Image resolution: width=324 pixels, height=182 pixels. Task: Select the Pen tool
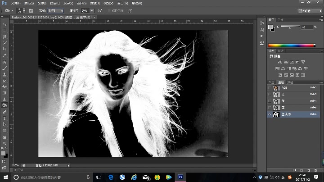pyautogui.click(x=4, y=112)
